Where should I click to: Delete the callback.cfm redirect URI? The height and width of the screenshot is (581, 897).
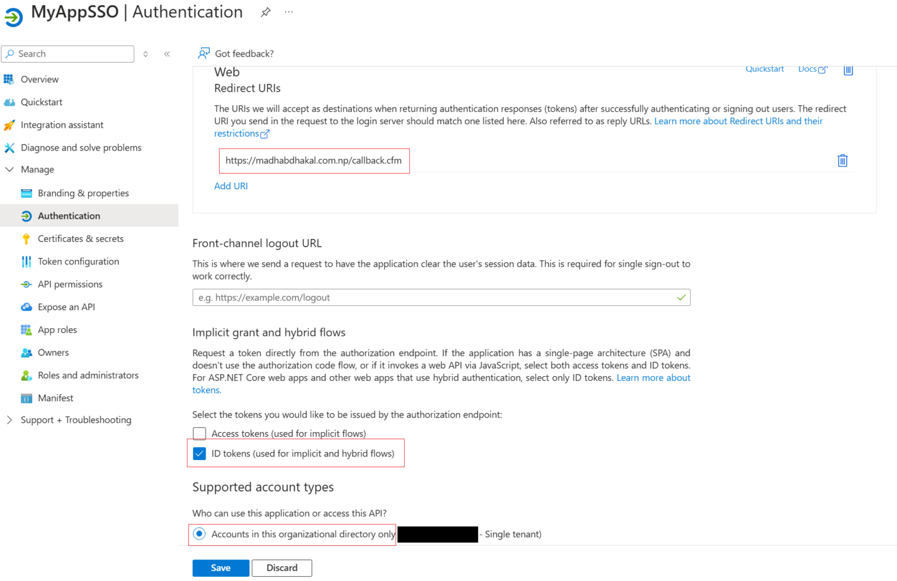point(842,160)
